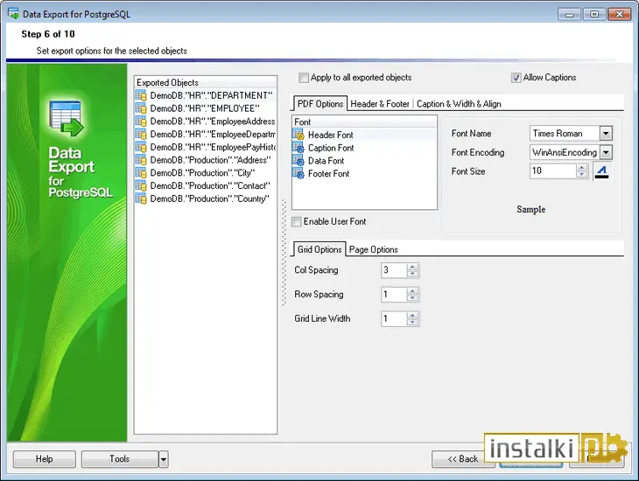Maximize the Data Export window
The width and height of the screenshot is (639, 481).
click(594, 14)
